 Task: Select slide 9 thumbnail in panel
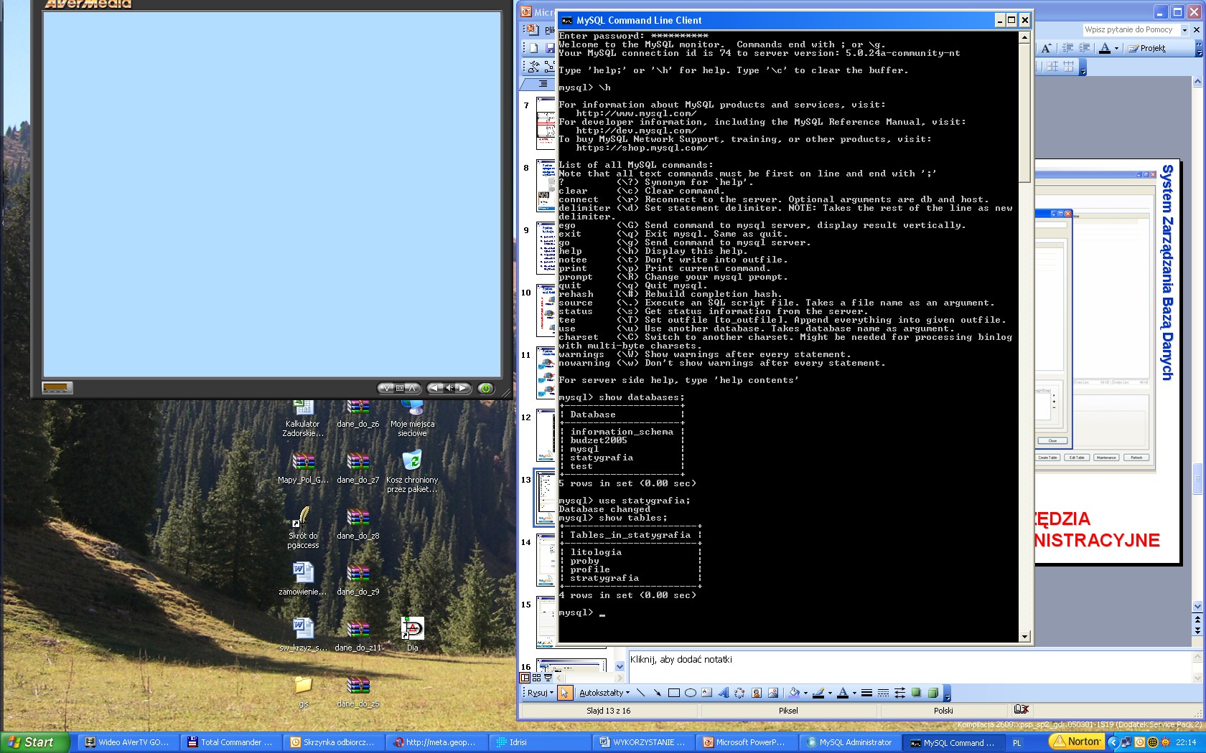click(546, 247)
